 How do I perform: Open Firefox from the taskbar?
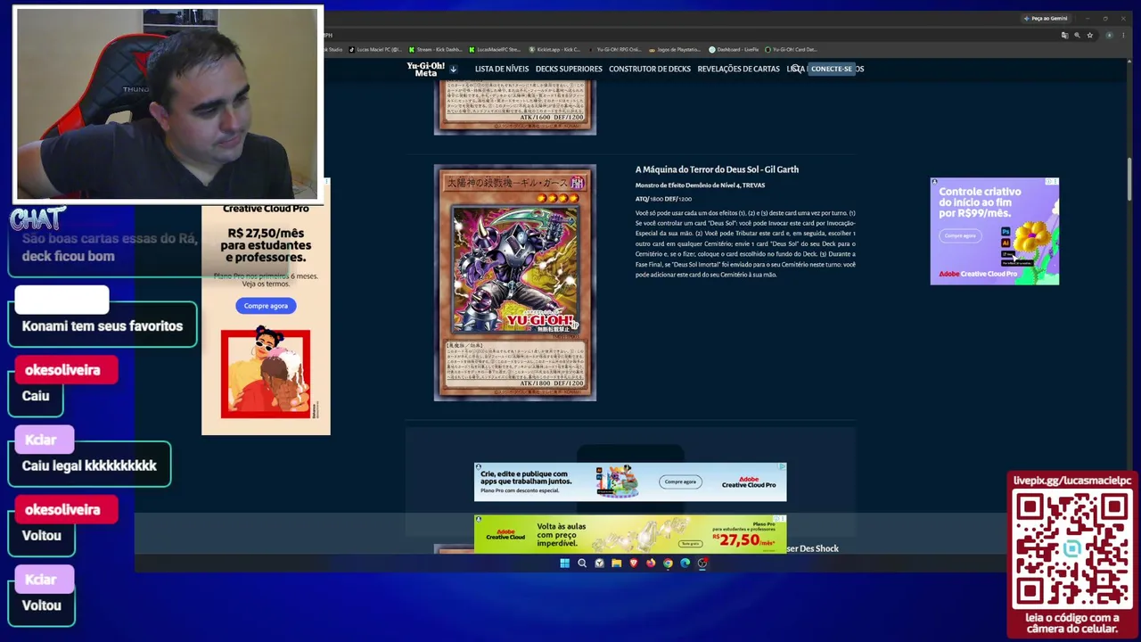[651, 563]
